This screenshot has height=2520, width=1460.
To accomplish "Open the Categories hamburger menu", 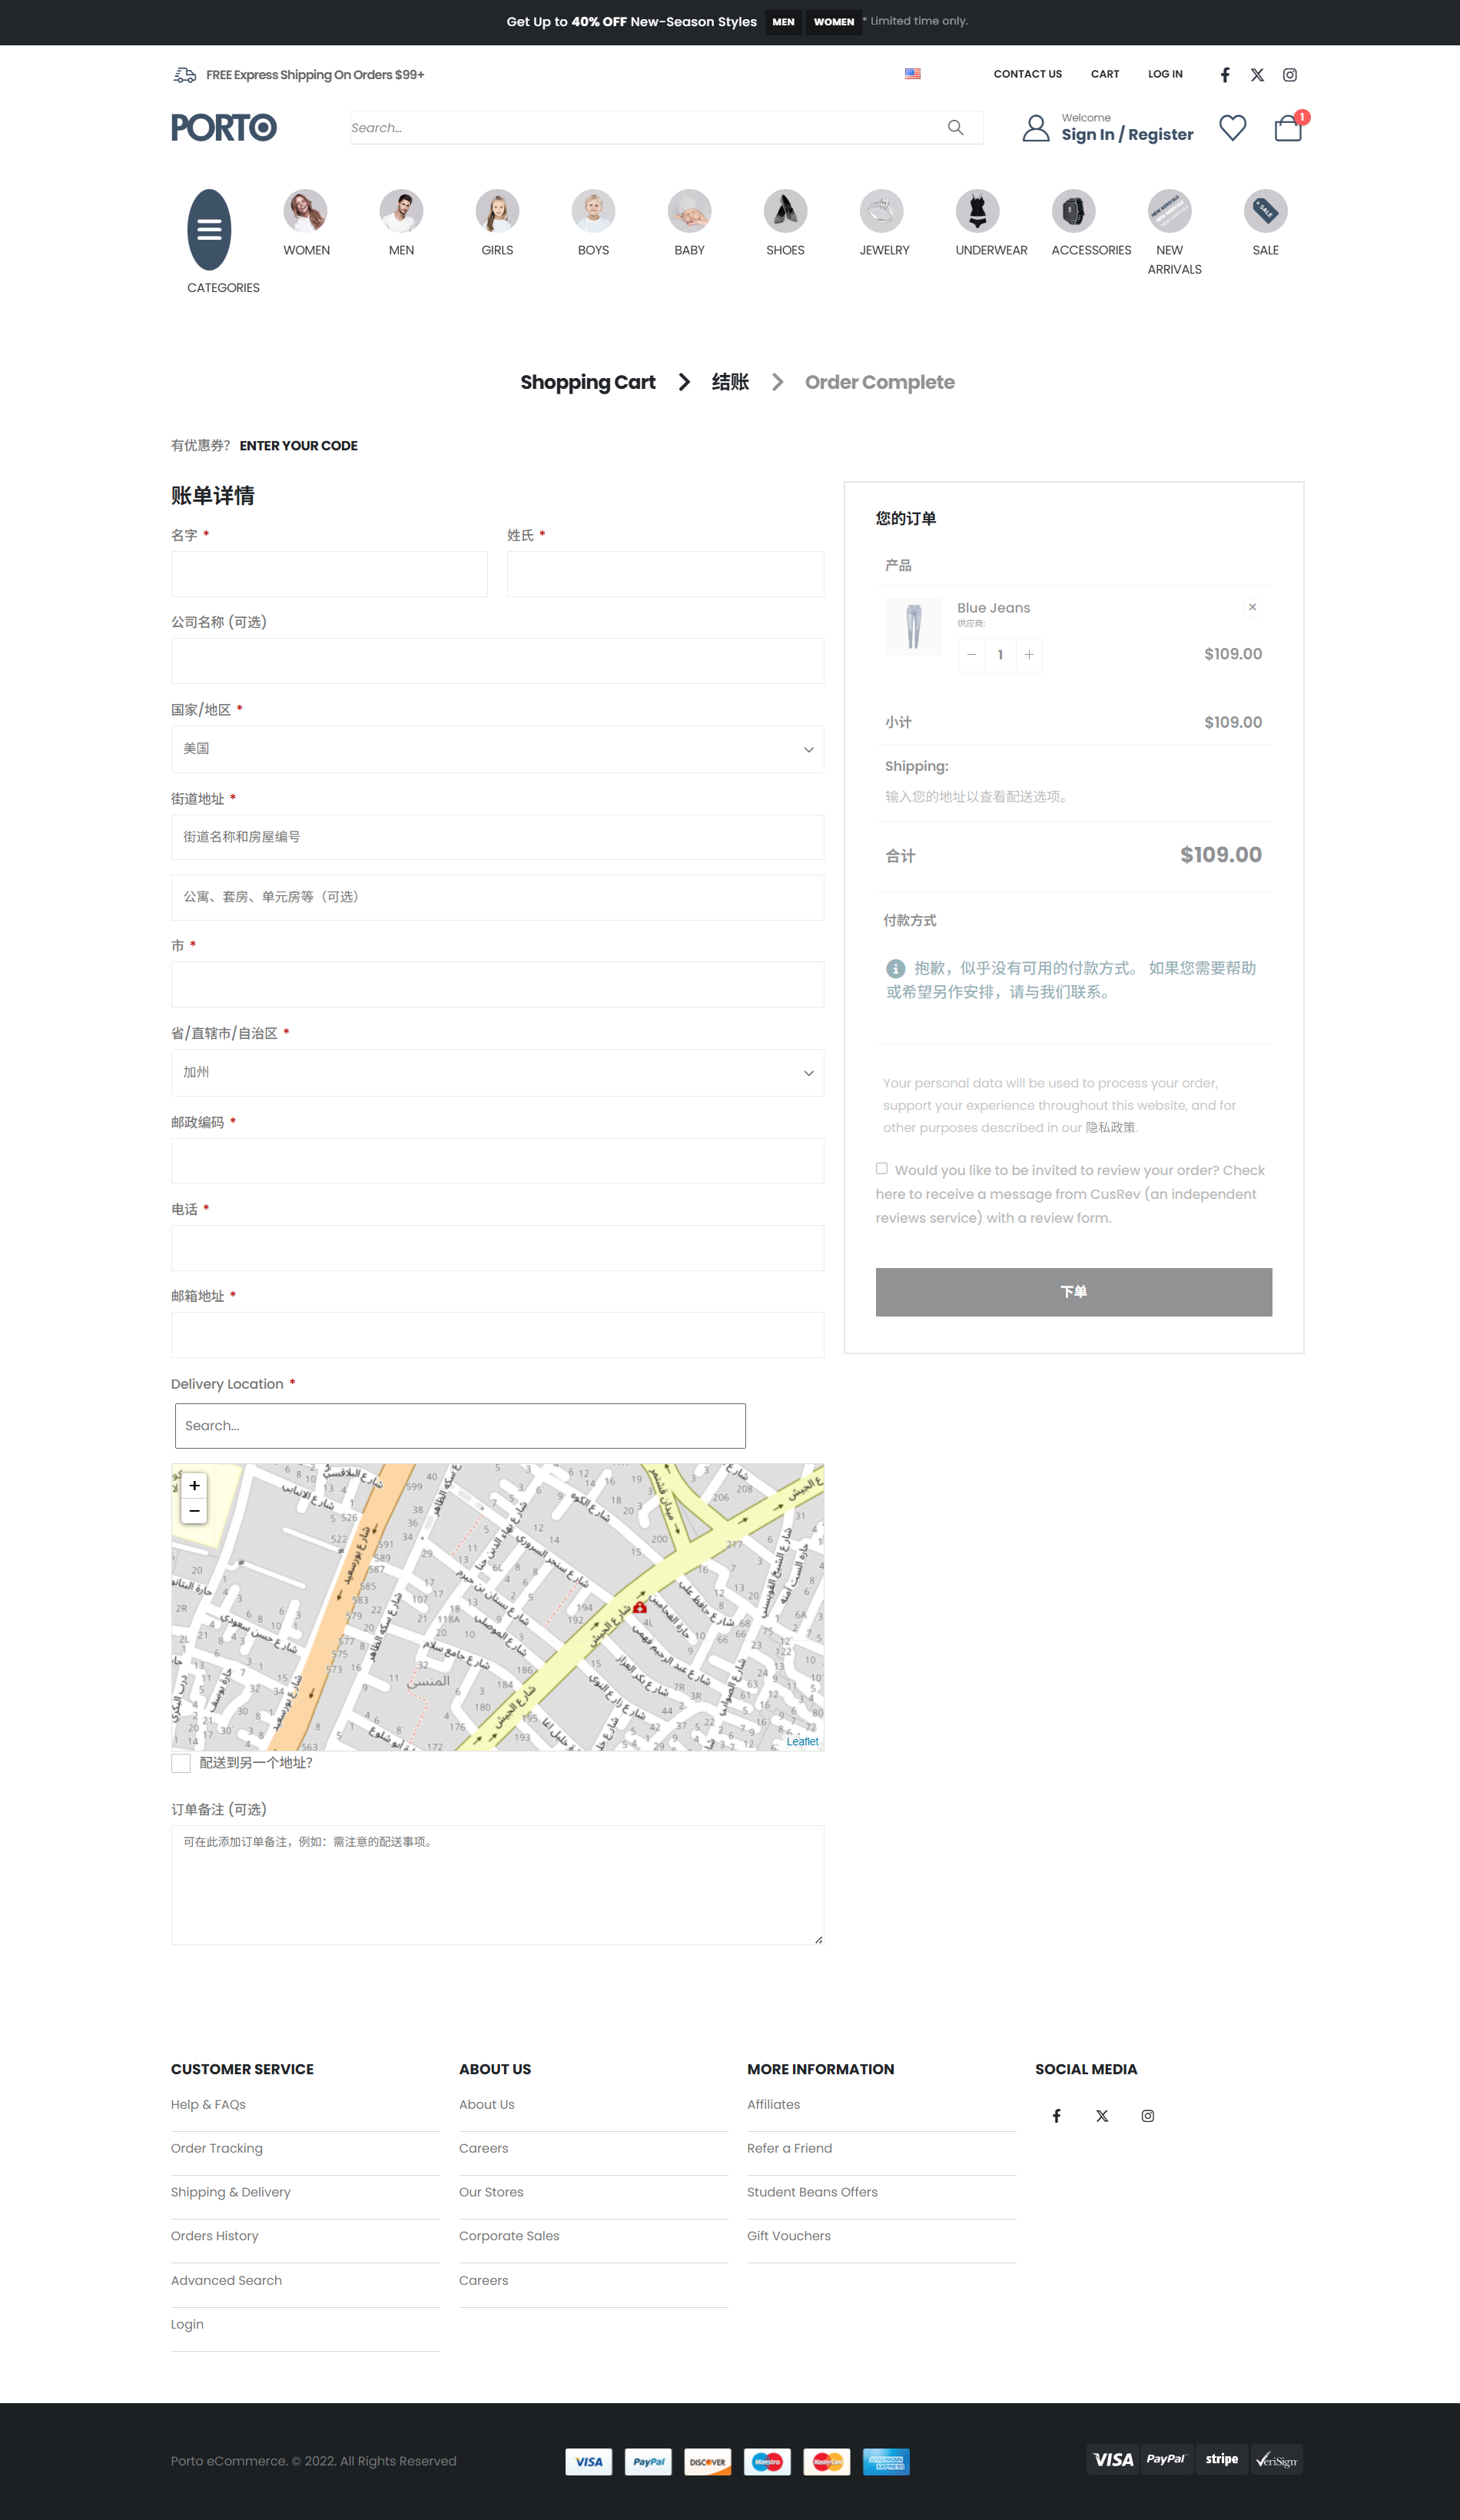I will pos(209,230).
